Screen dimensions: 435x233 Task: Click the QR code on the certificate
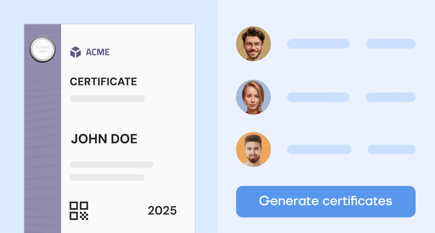79,211
